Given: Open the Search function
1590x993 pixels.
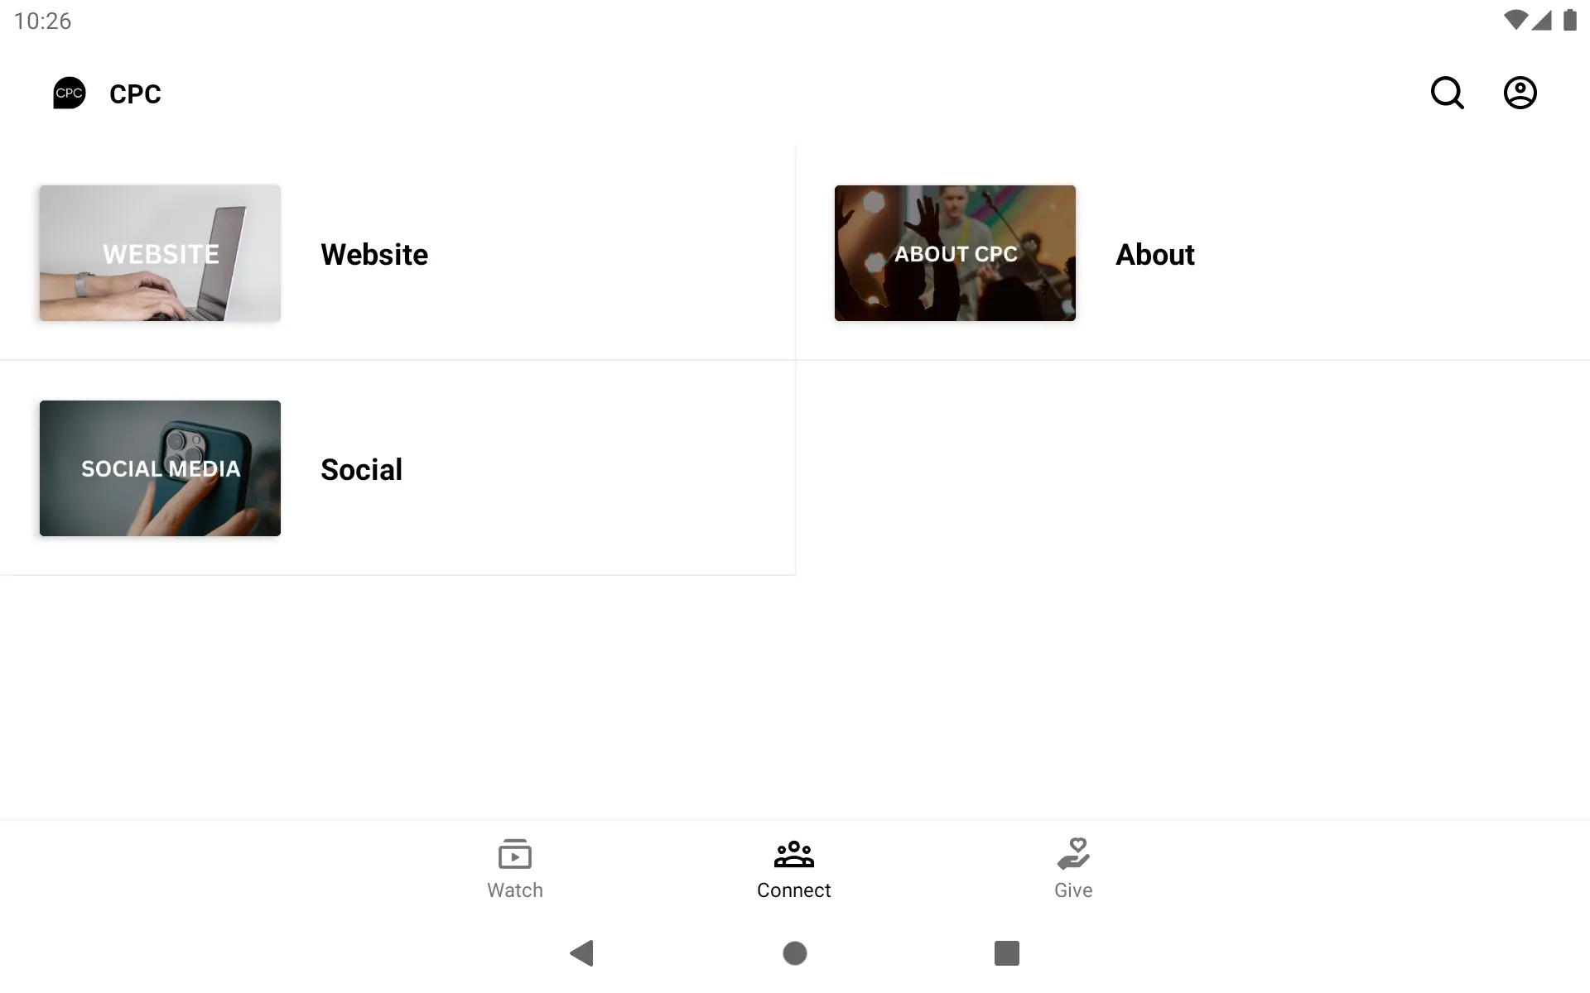Looking at the screenshot, I should pyautogui.click(x=1448, y=93).
